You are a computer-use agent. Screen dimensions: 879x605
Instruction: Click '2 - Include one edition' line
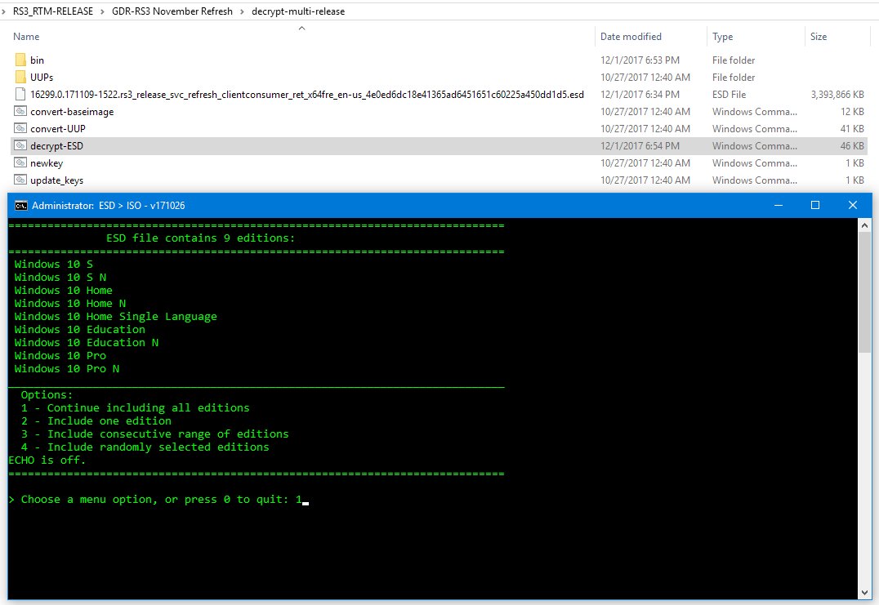tap(96, 420)
